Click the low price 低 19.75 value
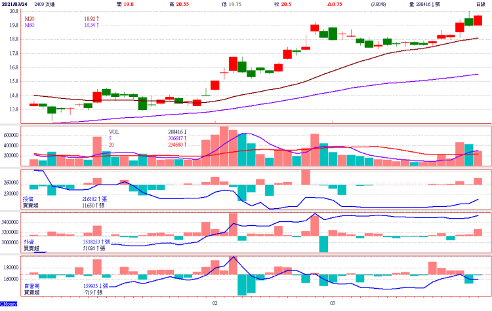Image resolution: width=492 pixels, height=311 pixels. coord(226,4)
